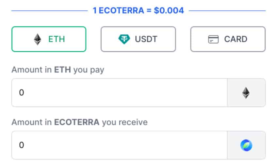Select ETH as the payment method
The image size is (279, 168).
click(x=49, y=40)
